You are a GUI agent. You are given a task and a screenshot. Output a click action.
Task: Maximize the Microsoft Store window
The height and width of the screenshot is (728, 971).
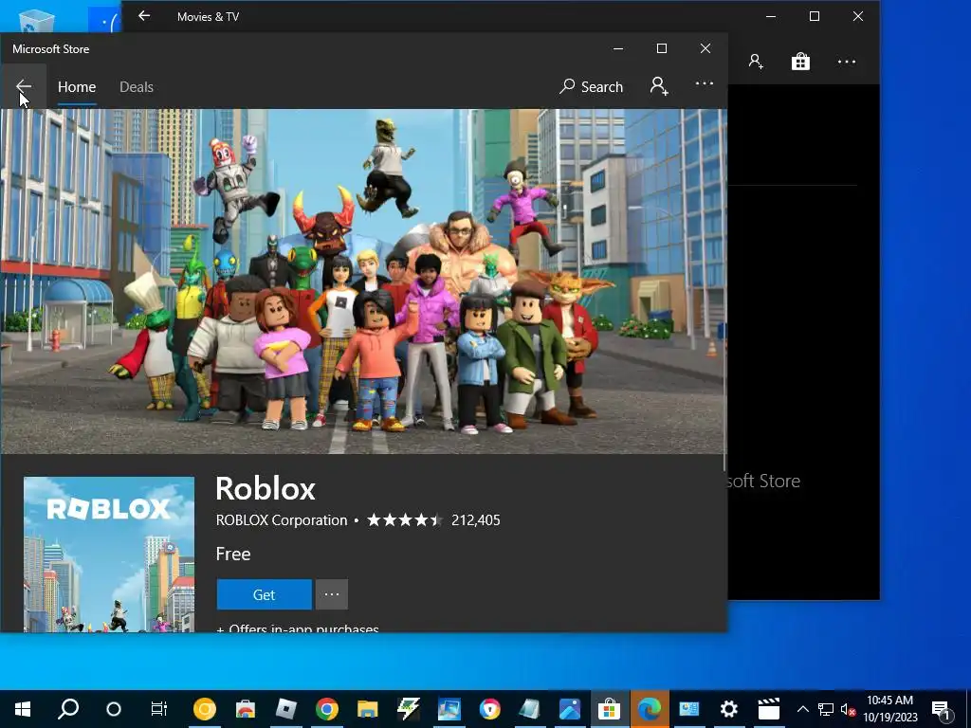point(661,48)
